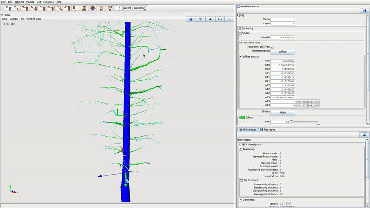Screen dimensions: 370x208
Task: Open the Objects menu
Action: [x=19, y=2]
